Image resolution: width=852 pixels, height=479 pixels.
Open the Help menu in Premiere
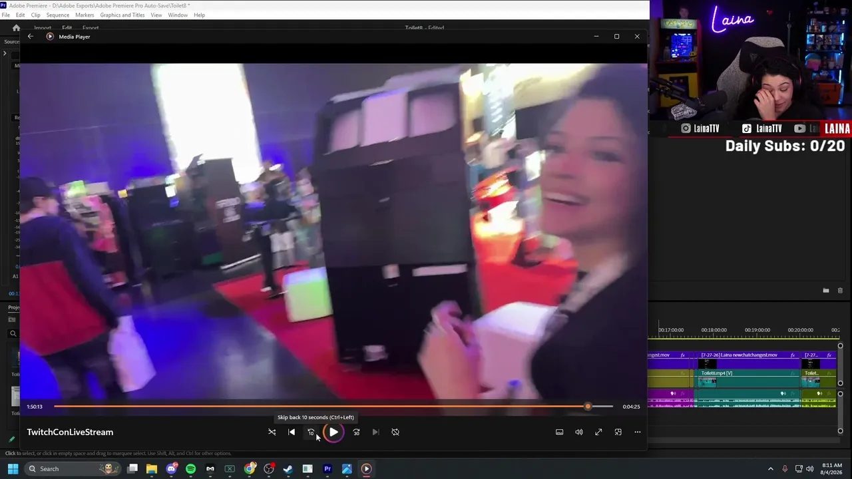(x=199, y=15)
